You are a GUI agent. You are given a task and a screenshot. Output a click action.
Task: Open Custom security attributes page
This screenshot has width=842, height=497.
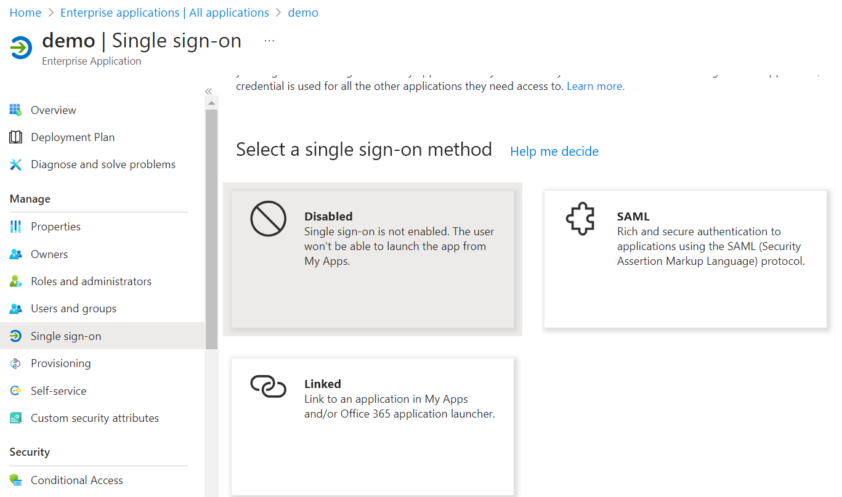point(95,418)
